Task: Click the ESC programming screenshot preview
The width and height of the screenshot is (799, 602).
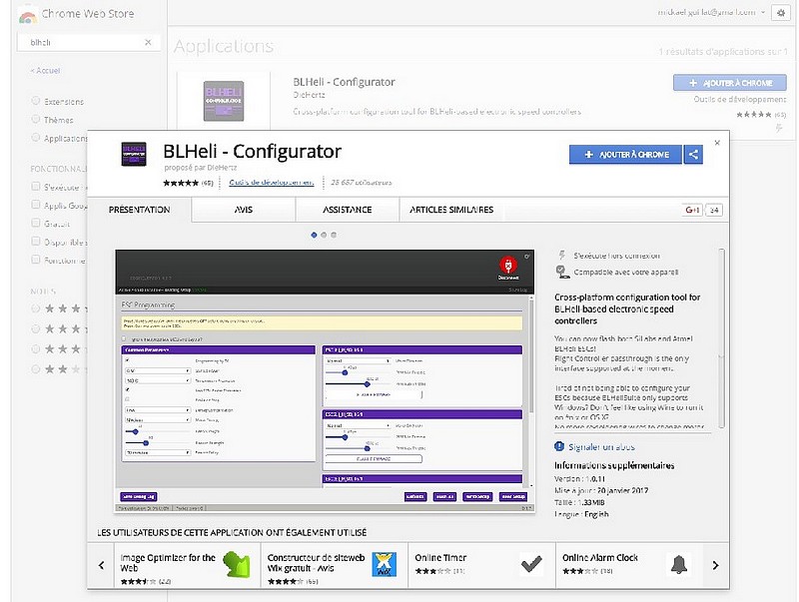Action: (325, 380)
